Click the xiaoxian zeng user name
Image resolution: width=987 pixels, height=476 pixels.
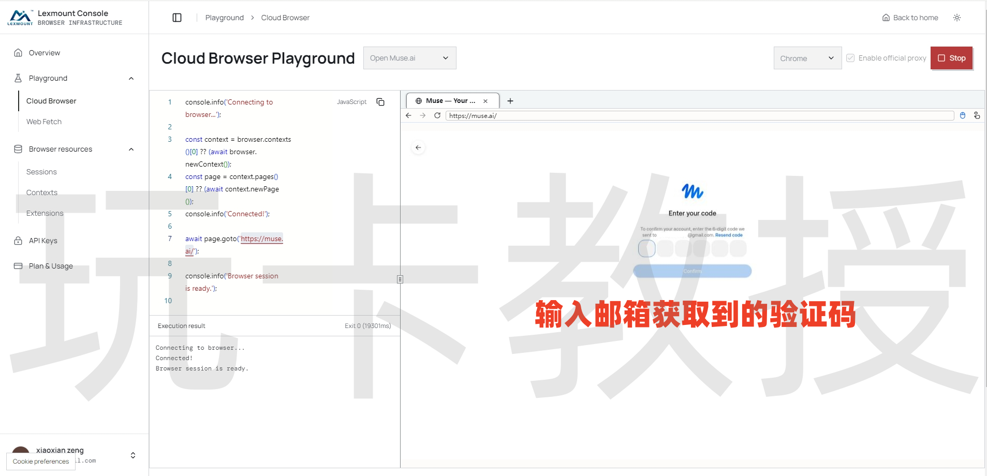tap(60, 450)
